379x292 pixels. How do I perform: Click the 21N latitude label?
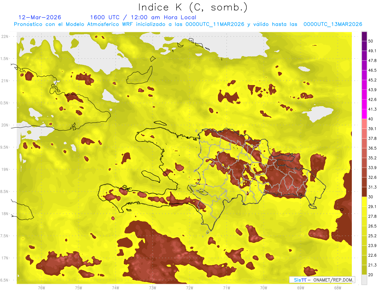[5, 81]
